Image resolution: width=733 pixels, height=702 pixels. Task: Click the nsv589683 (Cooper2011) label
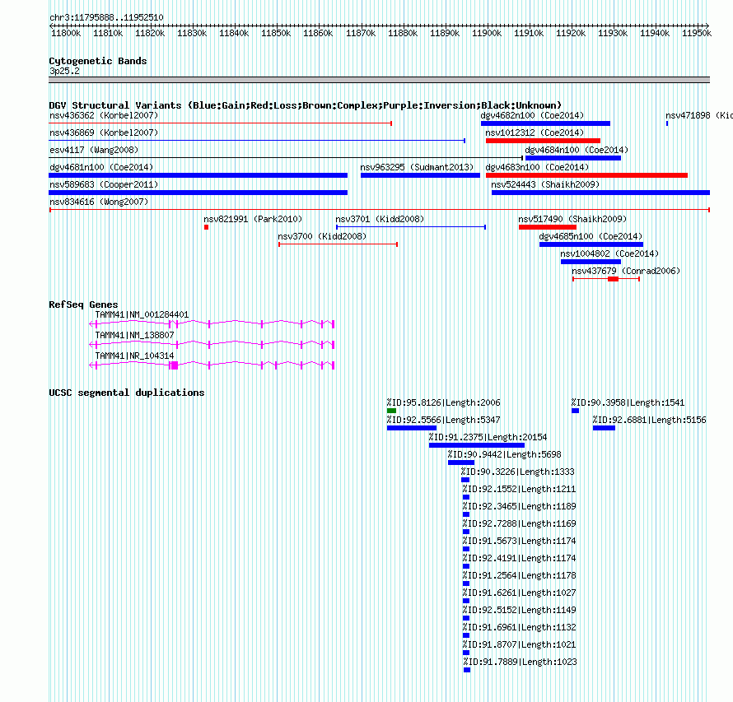tap(104, 184)
